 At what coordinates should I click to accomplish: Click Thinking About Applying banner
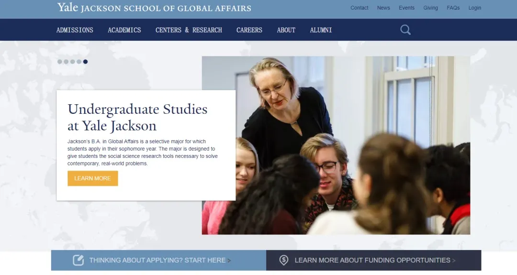[x=158, y=260]
